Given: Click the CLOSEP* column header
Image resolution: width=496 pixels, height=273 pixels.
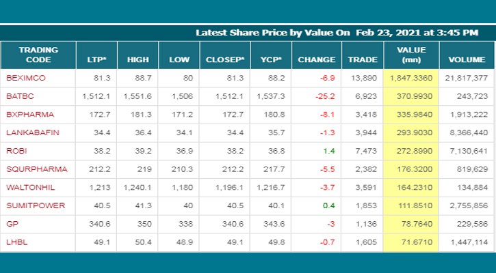Looking at the screenshot, I should pyautogui.click(x=224, y=59).
